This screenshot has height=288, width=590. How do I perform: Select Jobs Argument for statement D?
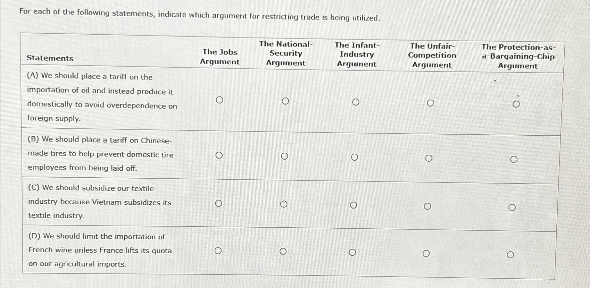(x=218, y=250)
